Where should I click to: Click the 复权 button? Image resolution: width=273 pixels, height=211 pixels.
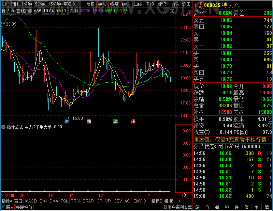[90, 4]
